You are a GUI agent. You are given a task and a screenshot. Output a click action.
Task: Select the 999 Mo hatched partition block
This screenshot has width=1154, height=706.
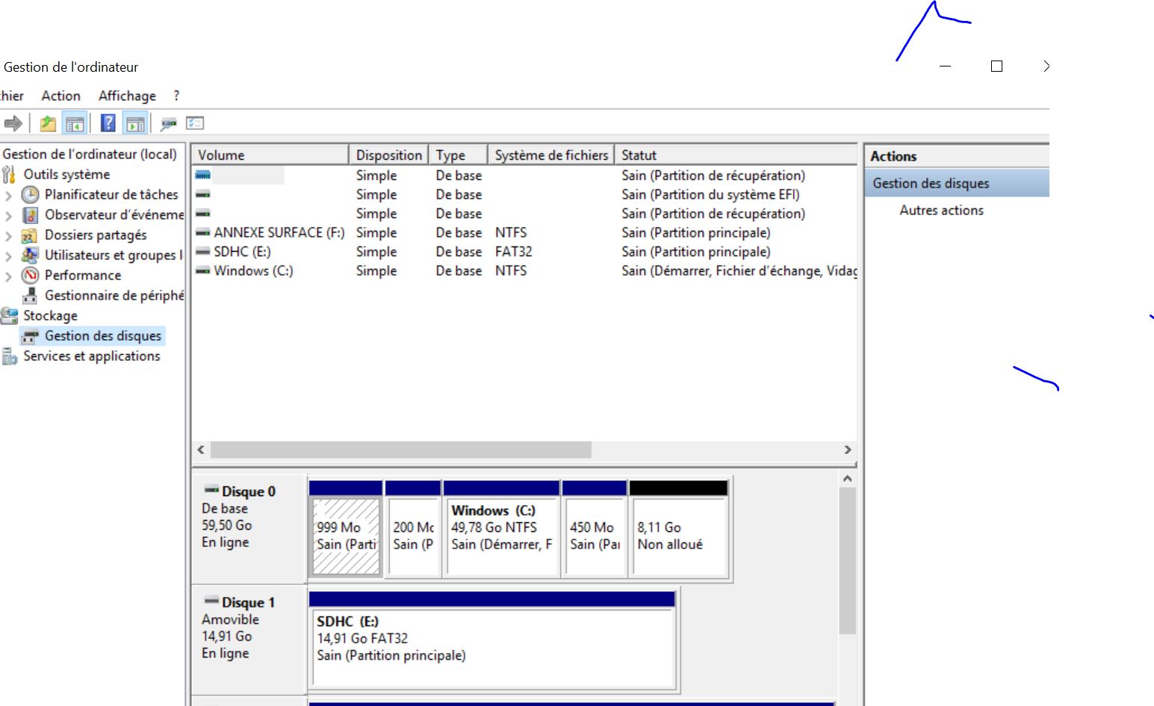(x=346, y=536)
